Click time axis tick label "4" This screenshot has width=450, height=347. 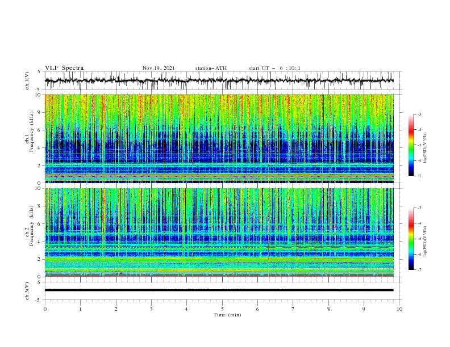pos(186,309)
